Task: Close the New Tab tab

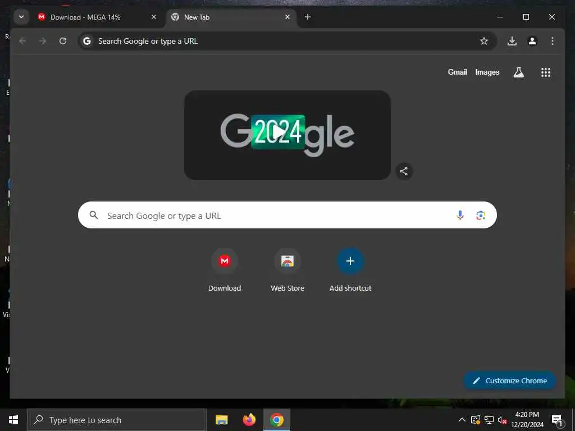Action: [287, 17]
